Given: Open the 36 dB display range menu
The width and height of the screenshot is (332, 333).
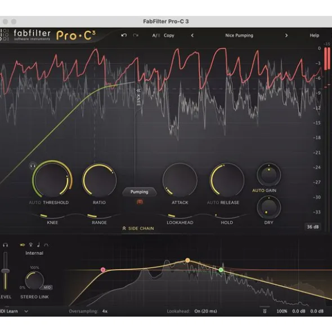Looking at the screenshot, I should (x=313, y=227).
